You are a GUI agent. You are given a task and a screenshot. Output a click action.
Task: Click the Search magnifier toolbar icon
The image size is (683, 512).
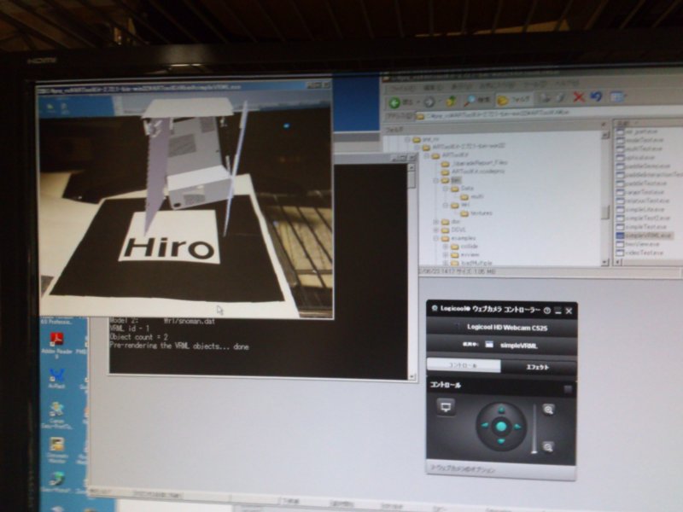[x=470, y=101]
